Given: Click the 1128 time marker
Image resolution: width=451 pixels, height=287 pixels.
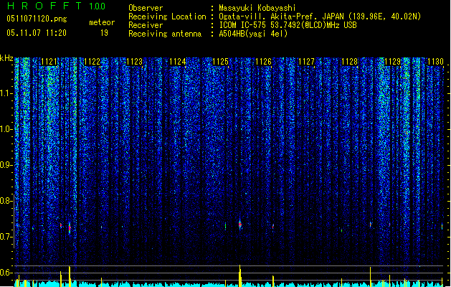Looking at the screenshot, I should [349, 62].
